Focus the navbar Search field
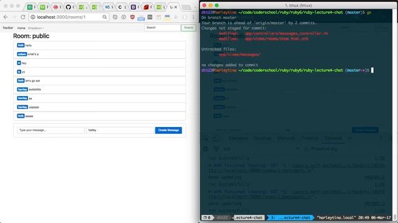 pos(162,27)
